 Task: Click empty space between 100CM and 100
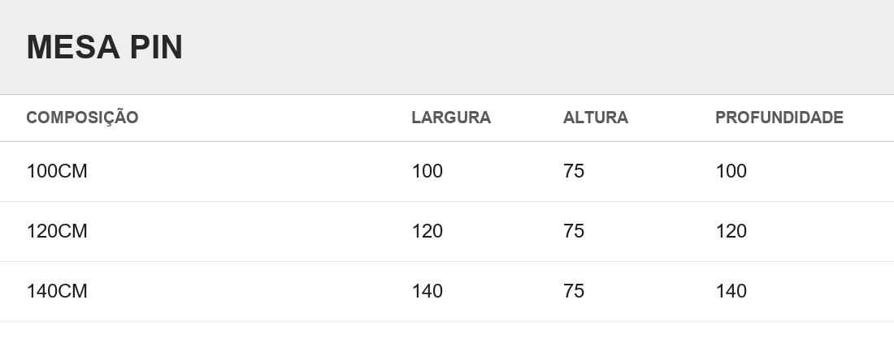[250, 171]
